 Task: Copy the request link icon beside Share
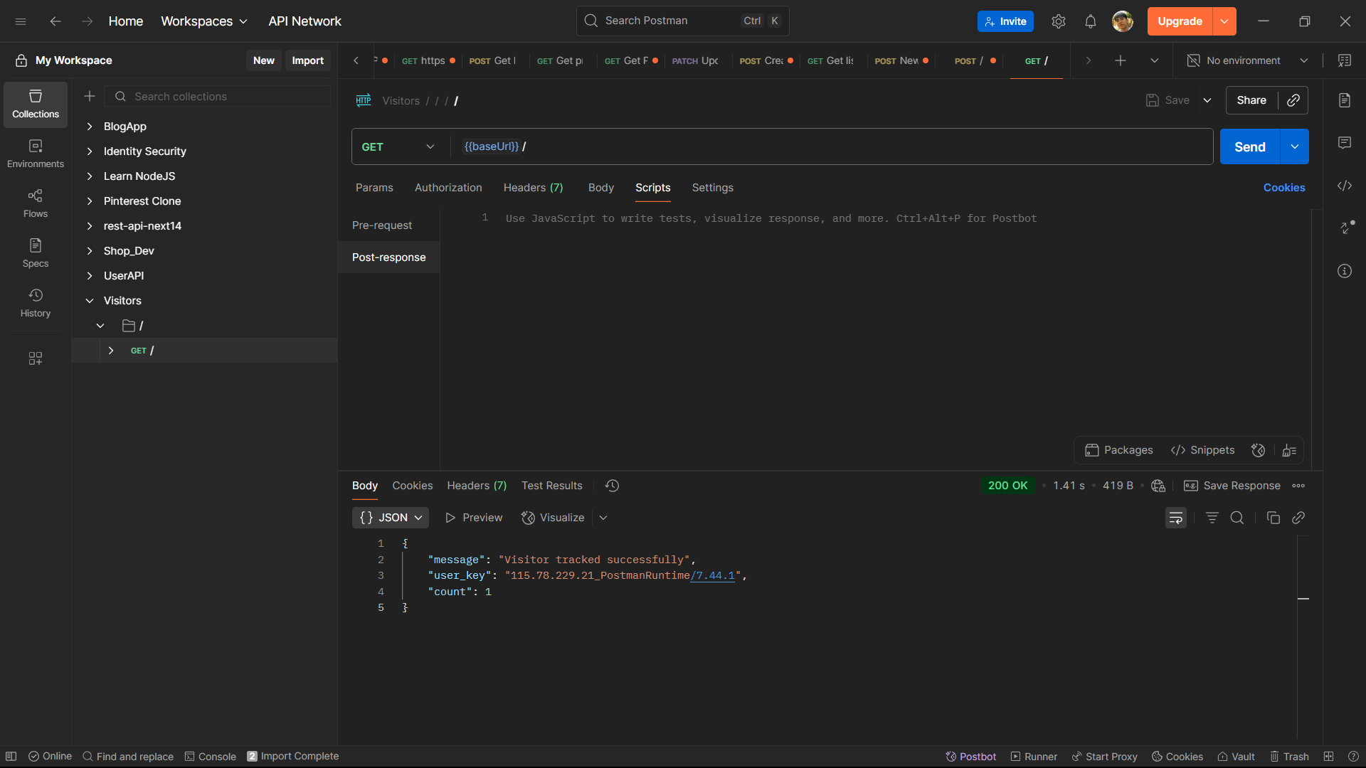pos(1293,100)
